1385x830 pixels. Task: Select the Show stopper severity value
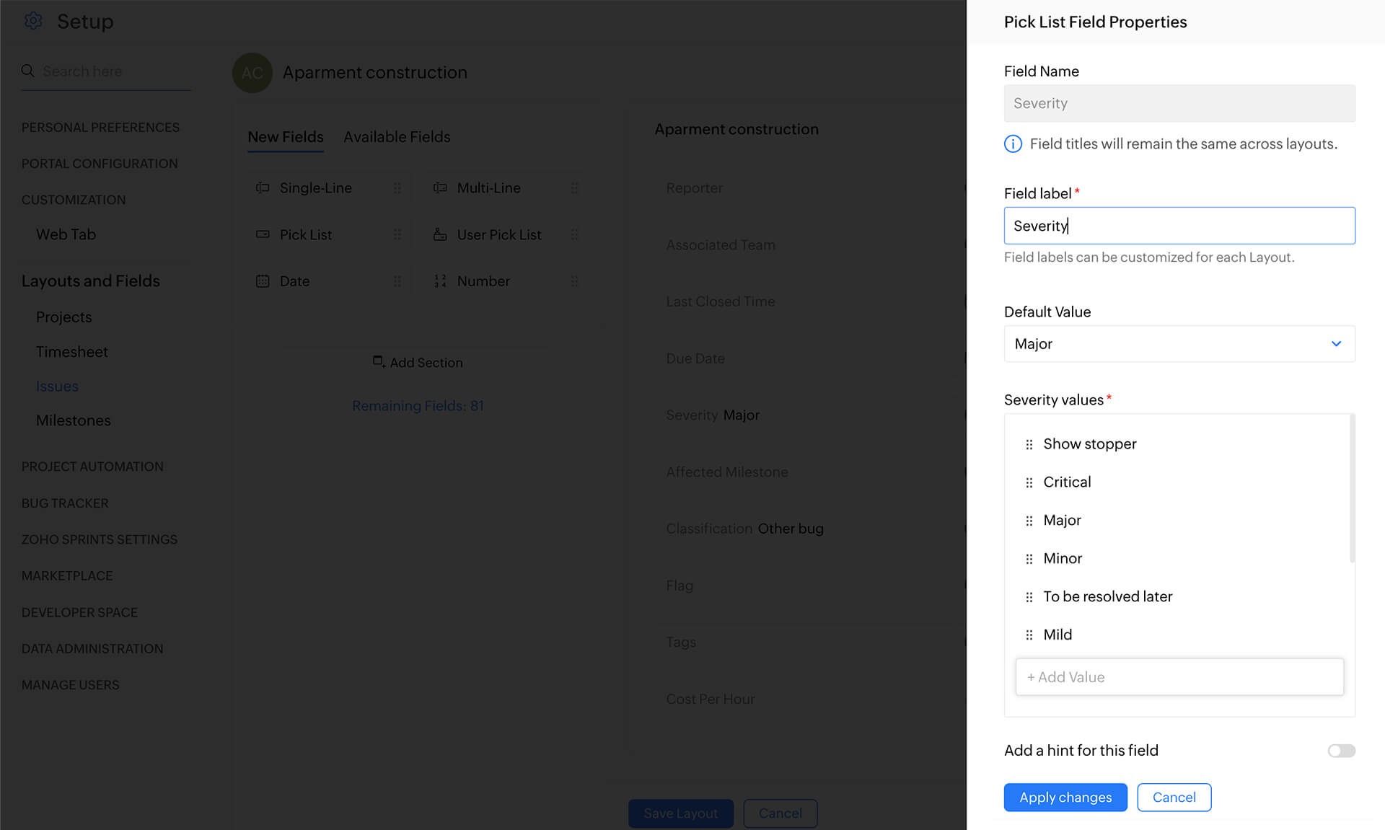click(1089, 444)
